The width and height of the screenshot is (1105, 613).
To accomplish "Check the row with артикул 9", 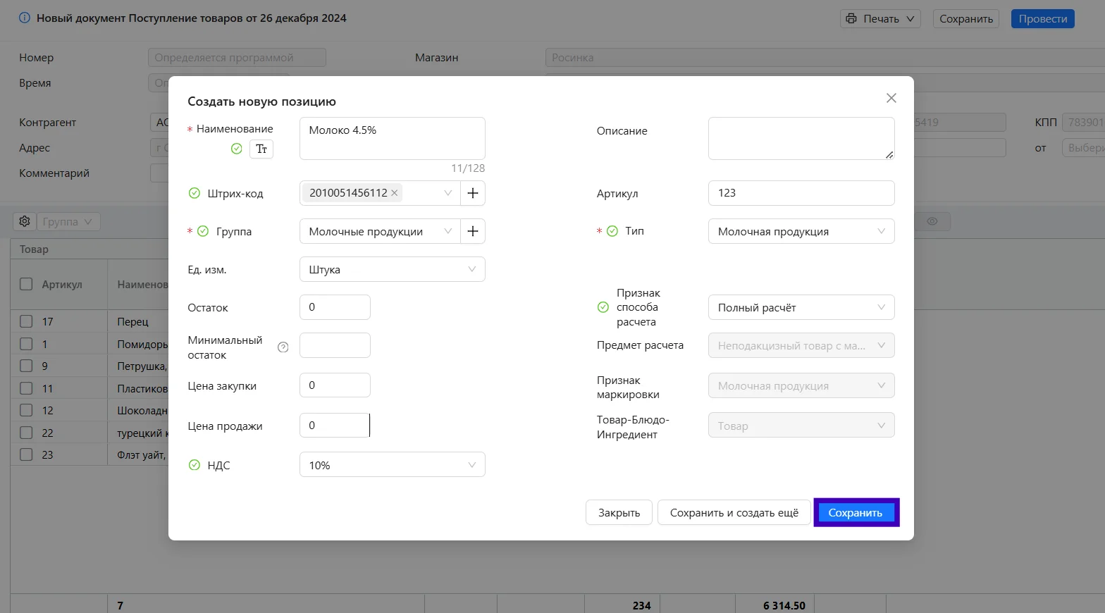I will tap(26, 366).
